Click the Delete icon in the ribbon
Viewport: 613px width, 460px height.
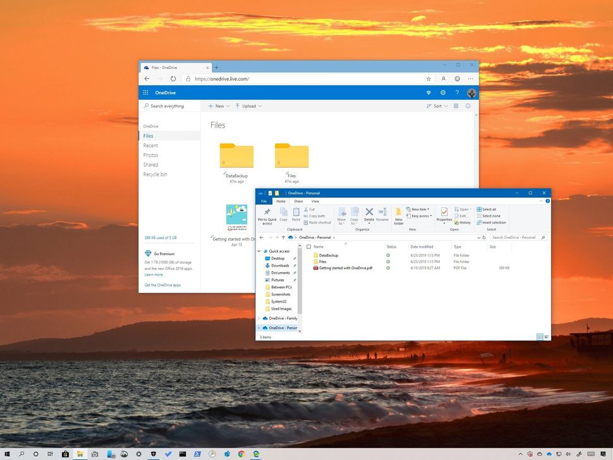tap(368, 212)
